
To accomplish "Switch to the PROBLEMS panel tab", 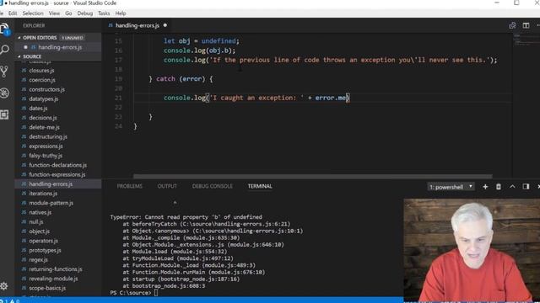I will click(x=129, y=186).
